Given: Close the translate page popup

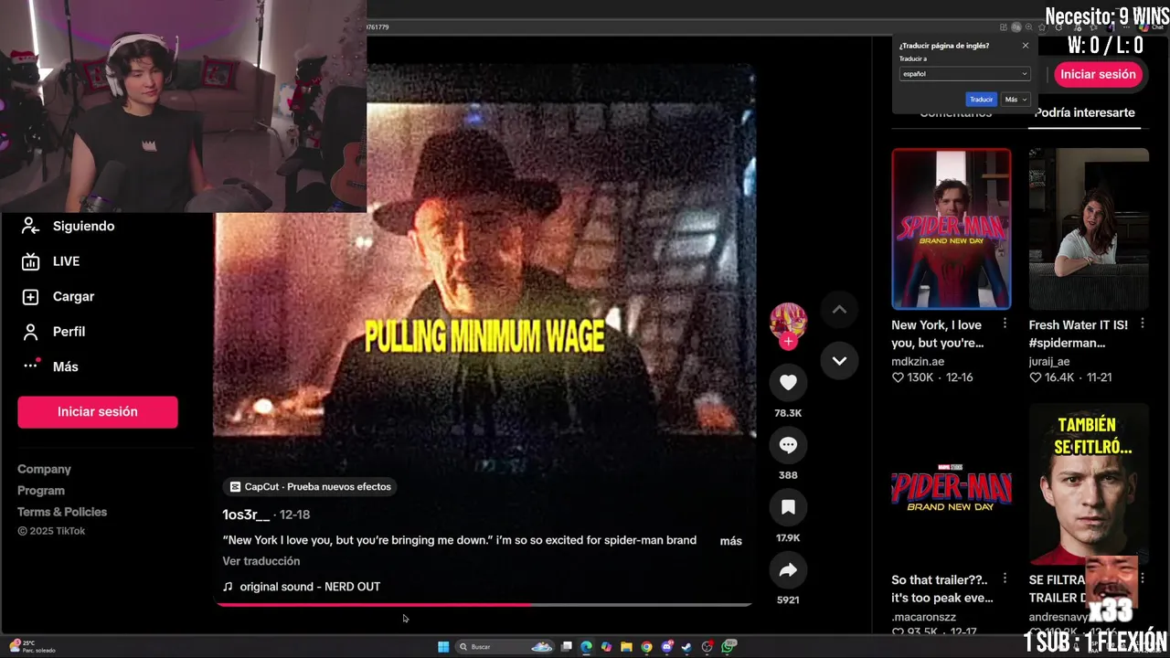Looking at the screenshot, I should click(1025, 46).
